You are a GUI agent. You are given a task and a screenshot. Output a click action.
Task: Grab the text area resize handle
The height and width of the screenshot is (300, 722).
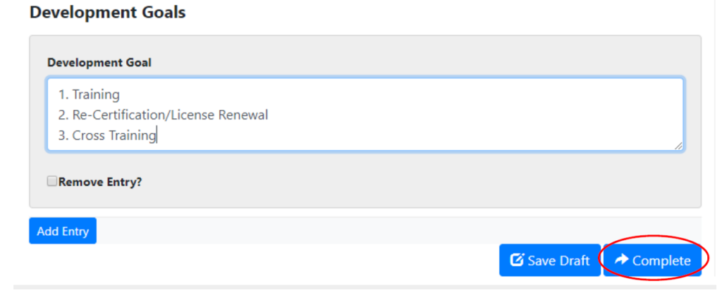click(x=678, y=146)
